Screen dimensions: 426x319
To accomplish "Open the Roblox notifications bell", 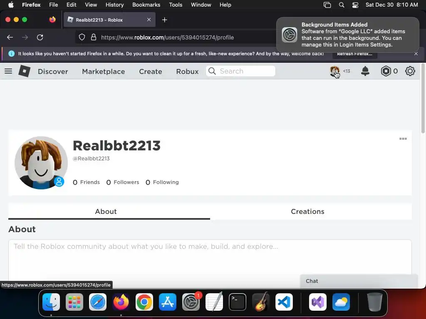I will point(365,71).
